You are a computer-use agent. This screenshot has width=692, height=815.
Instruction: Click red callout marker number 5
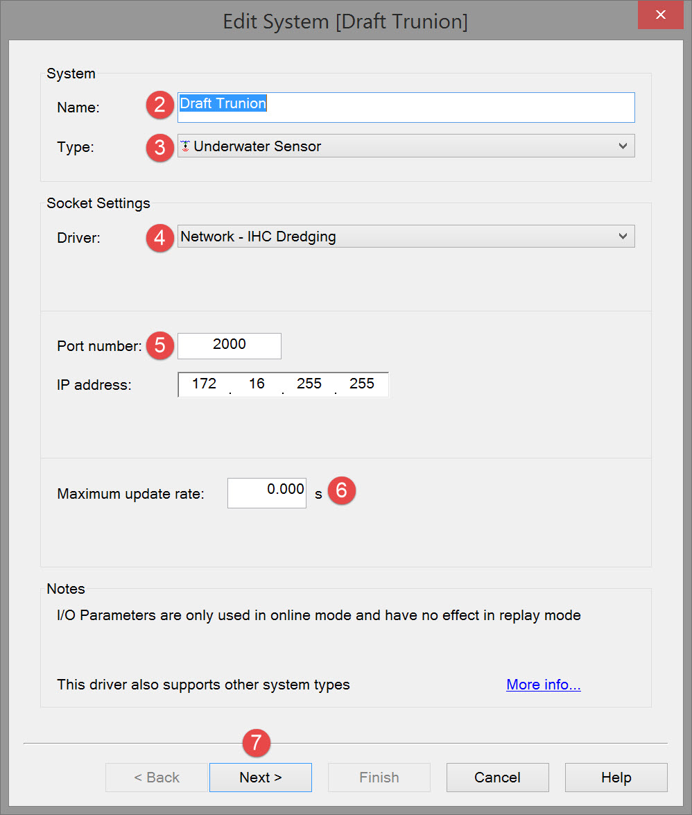click(x=160, y=345)
